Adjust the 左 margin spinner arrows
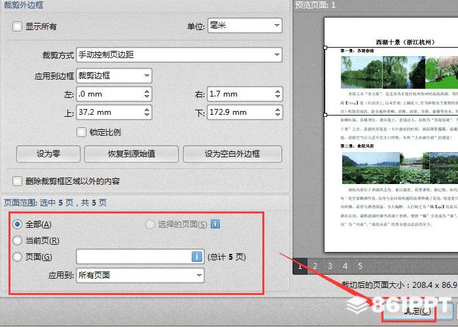 147,94
